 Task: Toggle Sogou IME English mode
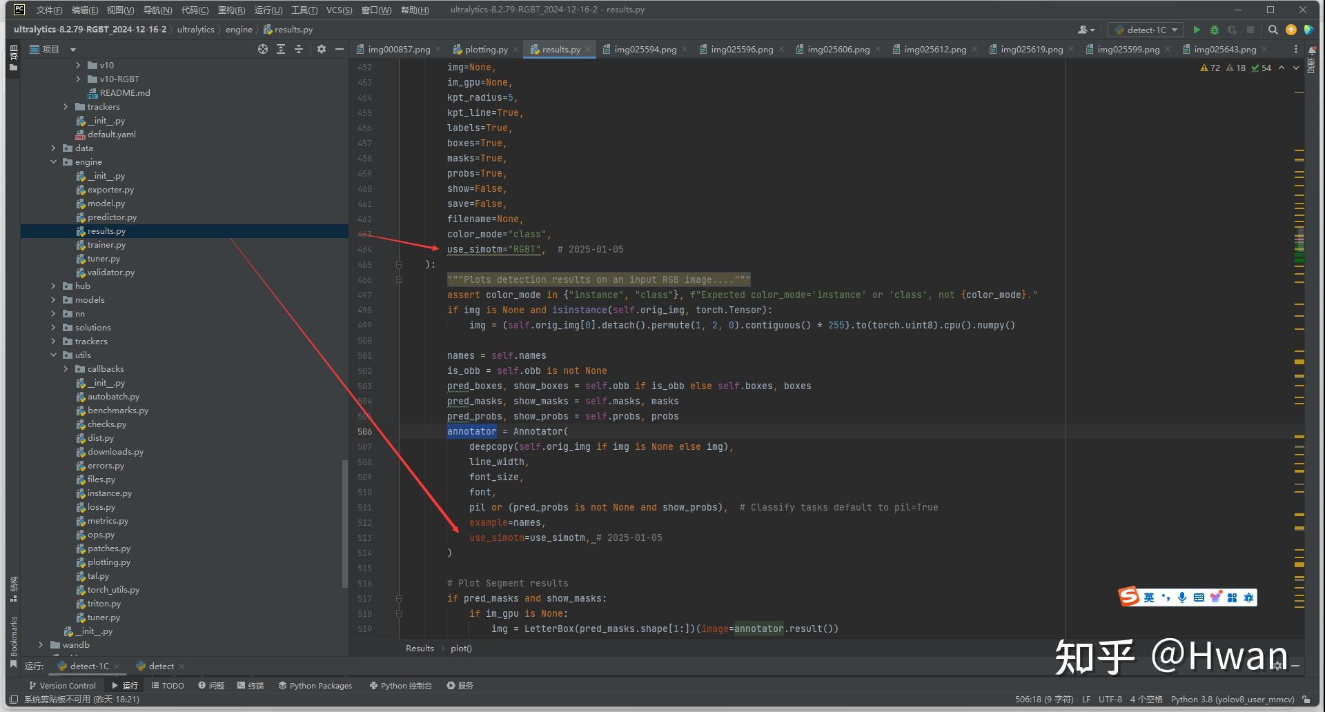click(x=1148, y=597)
